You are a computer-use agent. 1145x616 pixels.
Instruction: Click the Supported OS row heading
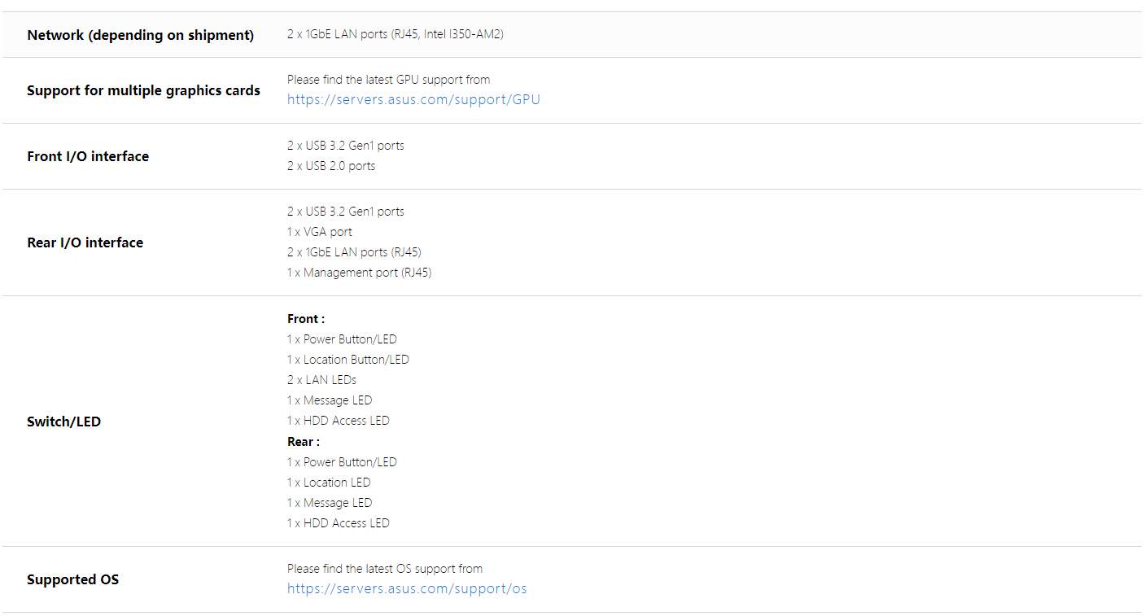[x=72, y=579]
